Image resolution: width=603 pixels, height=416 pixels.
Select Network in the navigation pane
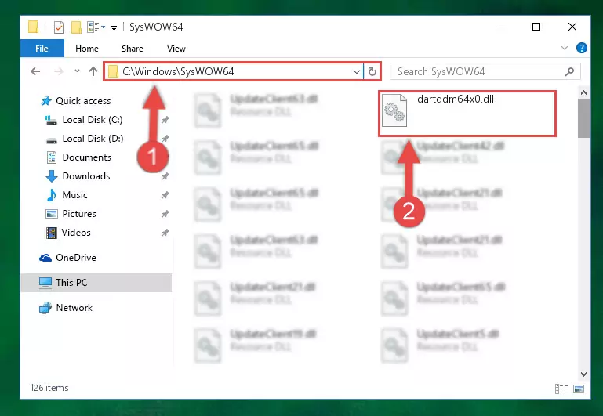pos(74,308)
